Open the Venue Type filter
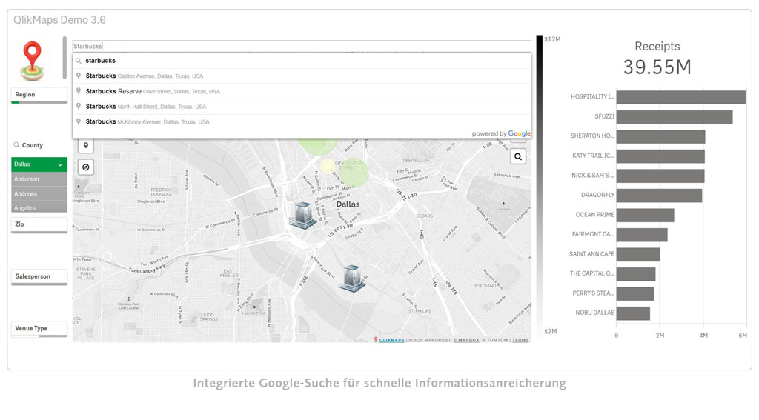759x420 pixels. point(39,329)
